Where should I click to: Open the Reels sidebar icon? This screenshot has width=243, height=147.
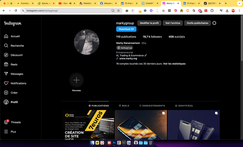pyautogui.click(x=6, y=64)
